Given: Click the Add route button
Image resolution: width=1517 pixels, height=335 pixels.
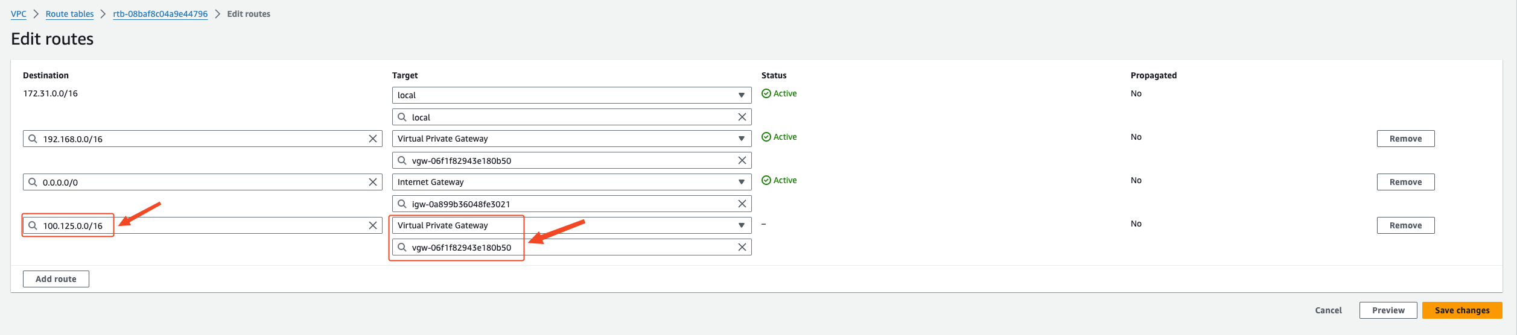Looking at the screenshot, I should click(x=56, y=279).
